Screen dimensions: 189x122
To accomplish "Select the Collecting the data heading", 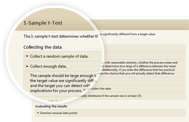I will pyautogui.click(x=43, y=47).
